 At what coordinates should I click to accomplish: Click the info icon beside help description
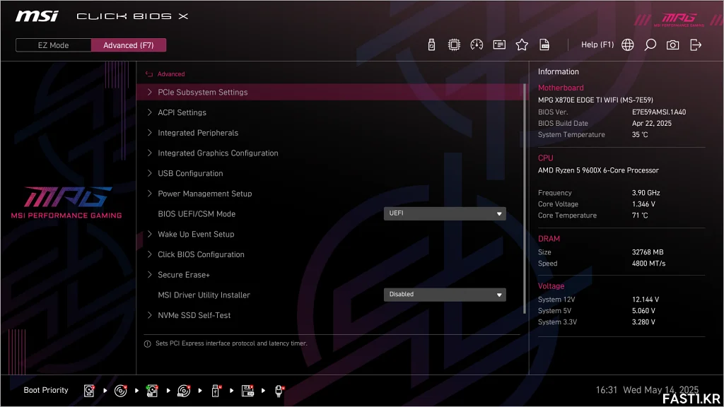147,344
